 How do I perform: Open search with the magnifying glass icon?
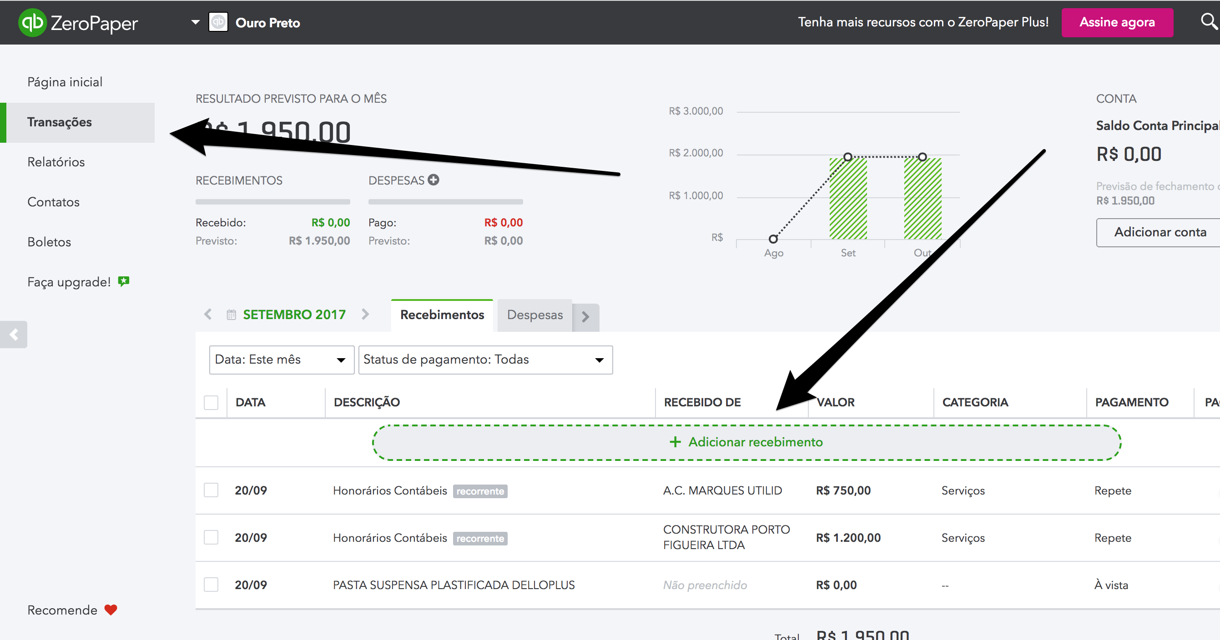pos(1208,21)
